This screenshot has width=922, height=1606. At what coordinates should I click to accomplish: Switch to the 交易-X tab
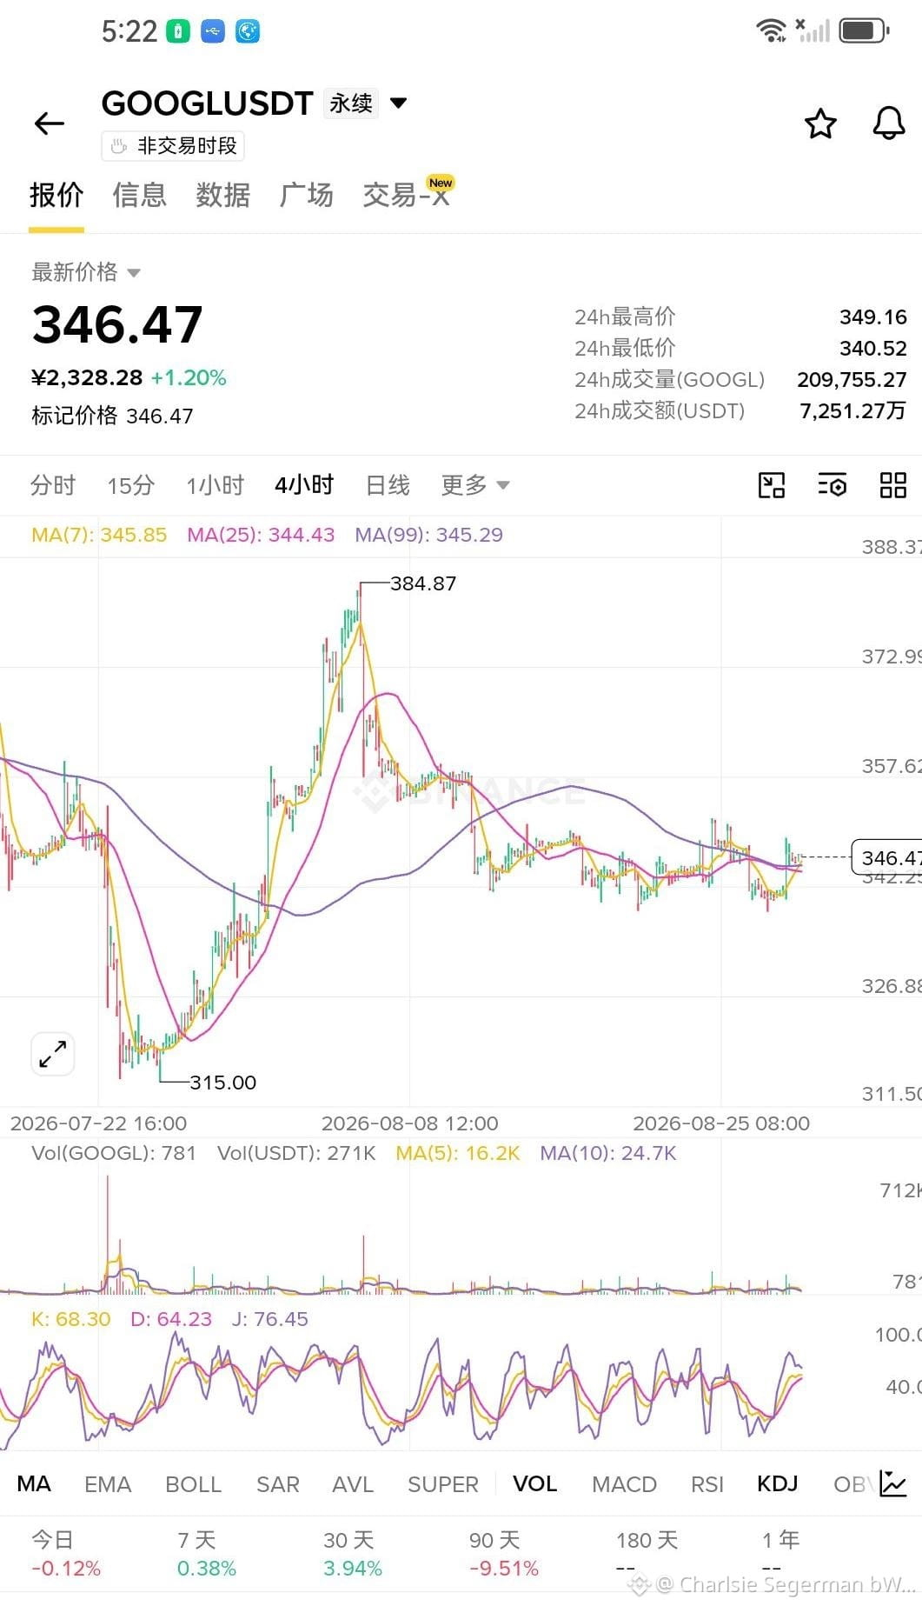tap(407, 195)
